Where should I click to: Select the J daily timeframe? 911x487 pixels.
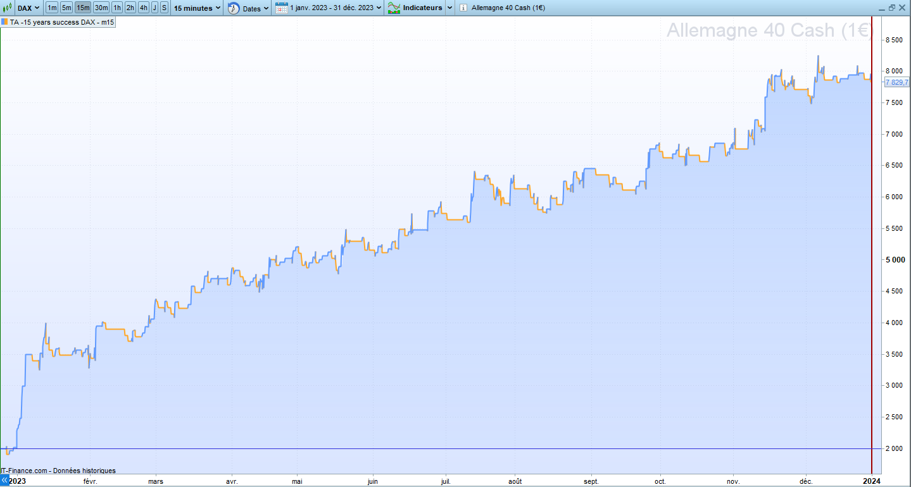[x=154, y=8]
